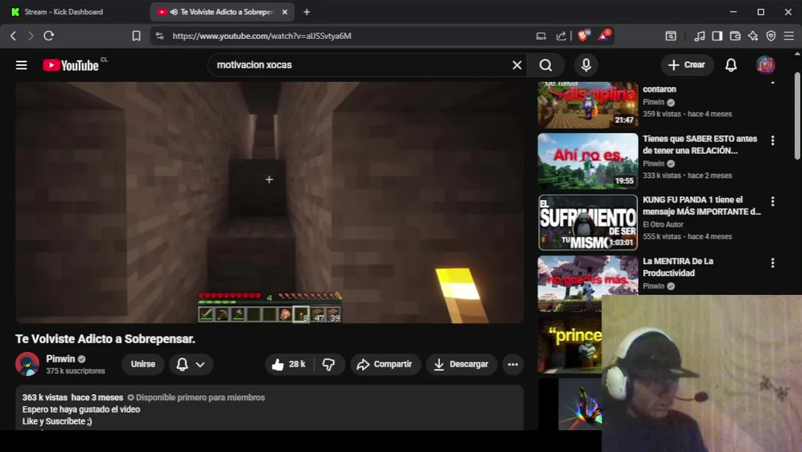The image size is (802, 452).
Task: Open a new browser tab
Action: coord(307,12)
